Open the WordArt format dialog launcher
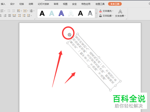The width and height of the screenshot is (150, 112). 126,19
